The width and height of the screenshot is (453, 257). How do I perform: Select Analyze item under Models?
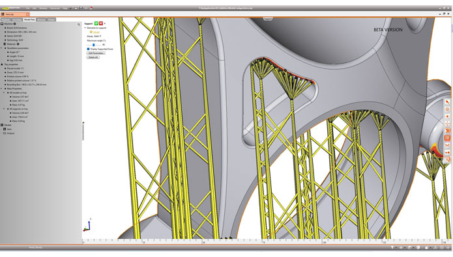10,133
